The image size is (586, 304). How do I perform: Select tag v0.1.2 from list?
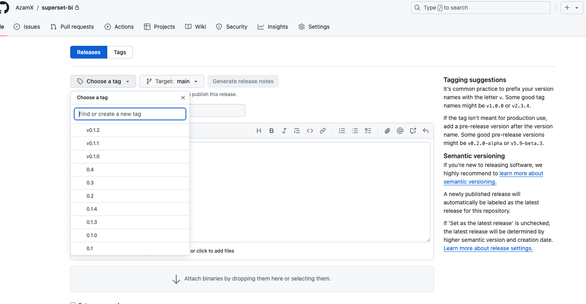click(x=93, y=130)
